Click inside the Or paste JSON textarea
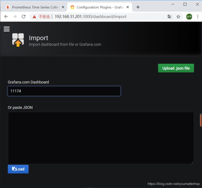Viewport: 202px width, 188px height. tap(101, 138)
